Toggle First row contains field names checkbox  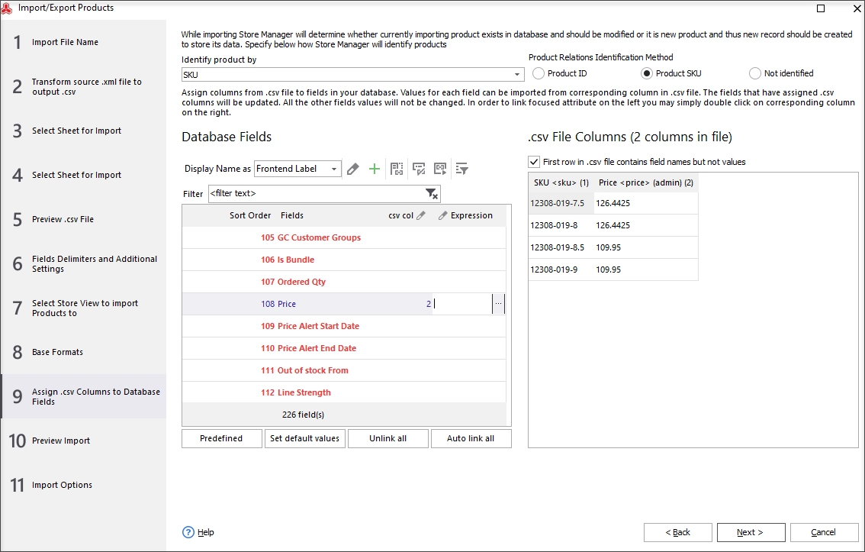tap(534, 162)
